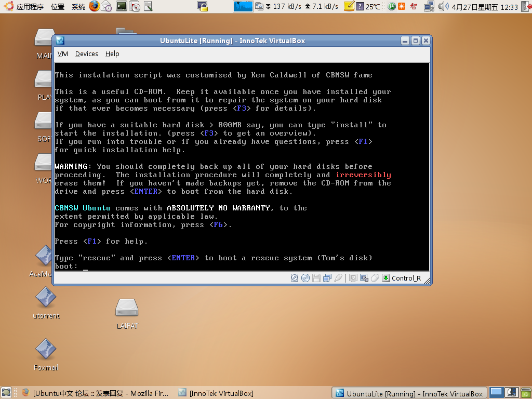Viewport: 532px width, 399px height.
Task: Click the lock screen panel icon
Action: point(202,6)
